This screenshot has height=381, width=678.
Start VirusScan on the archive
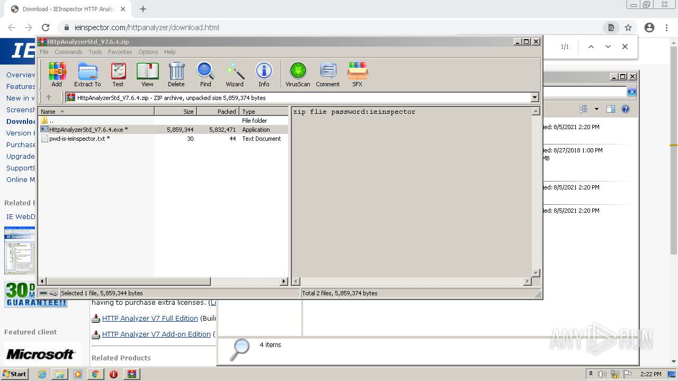coord(298,74)
